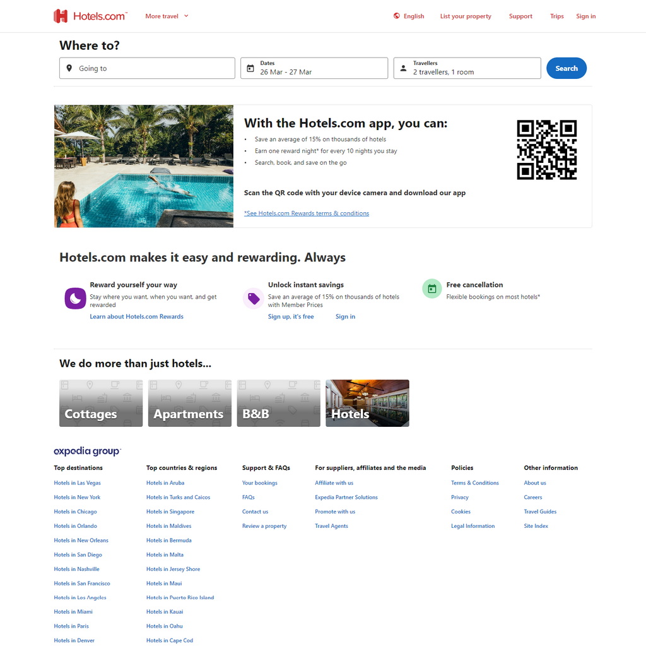Click the Going to destination field
The image size is (646, 646).
coord(147,68)
